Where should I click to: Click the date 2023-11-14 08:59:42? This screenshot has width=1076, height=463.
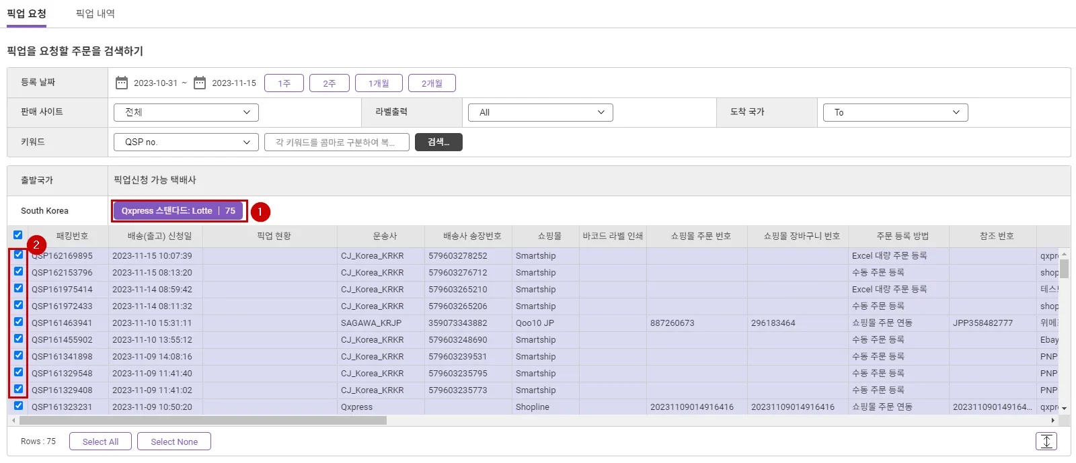pos(152,290)
